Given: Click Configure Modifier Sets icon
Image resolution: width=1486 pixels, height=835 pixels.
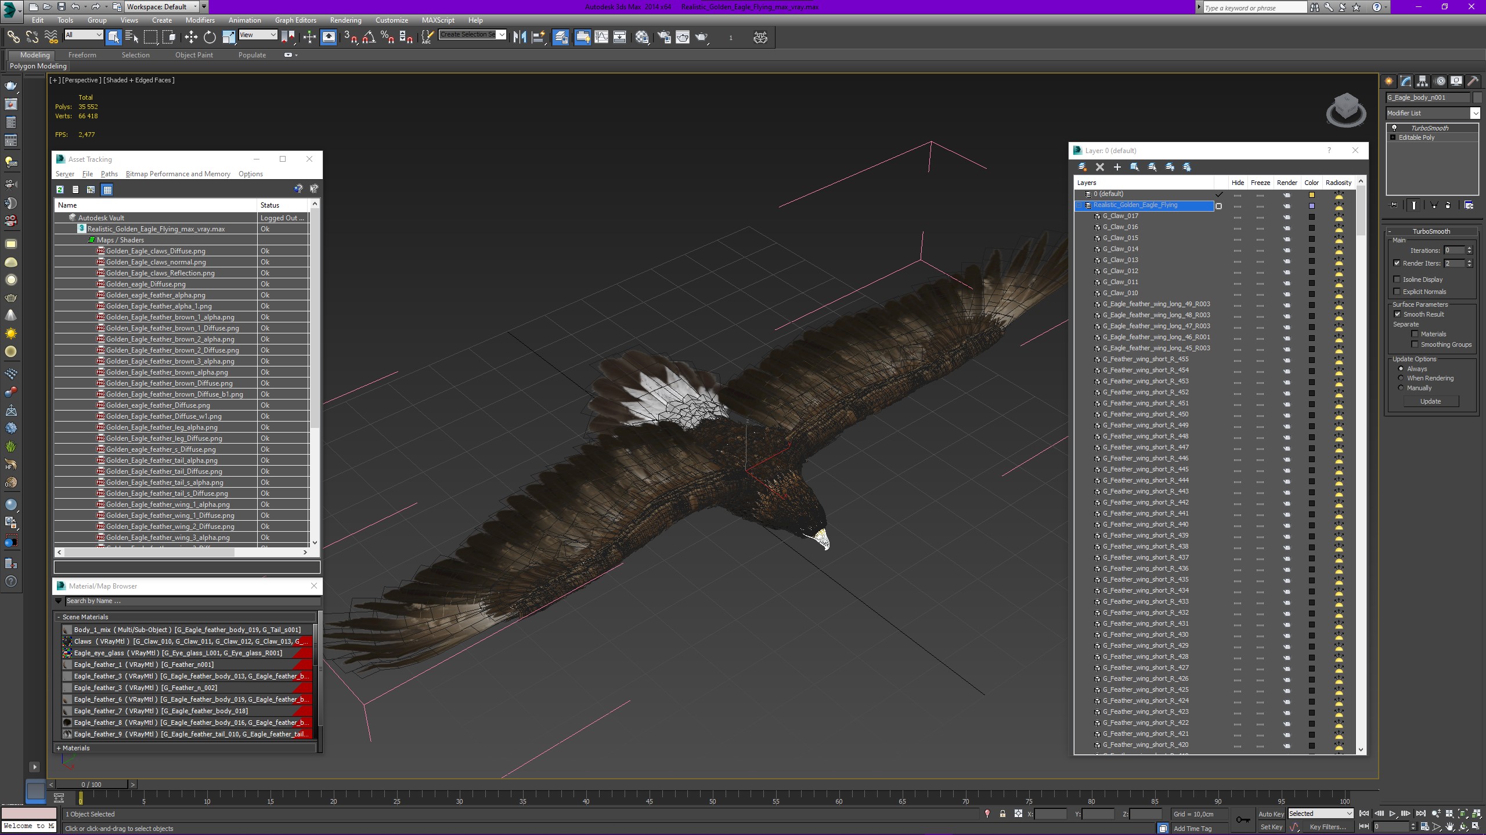Looking at the screenshot, I should click(1469, 205).
